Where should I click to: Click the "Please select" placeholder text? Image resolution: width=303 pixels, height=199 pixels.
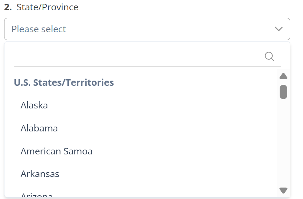(38, 29)
